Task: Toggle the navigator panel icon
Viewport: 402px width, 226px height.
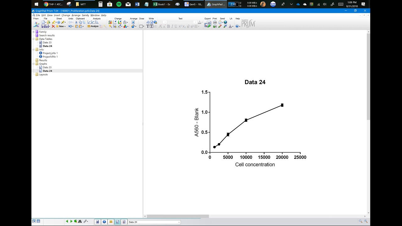Action: tap(34, 221)
